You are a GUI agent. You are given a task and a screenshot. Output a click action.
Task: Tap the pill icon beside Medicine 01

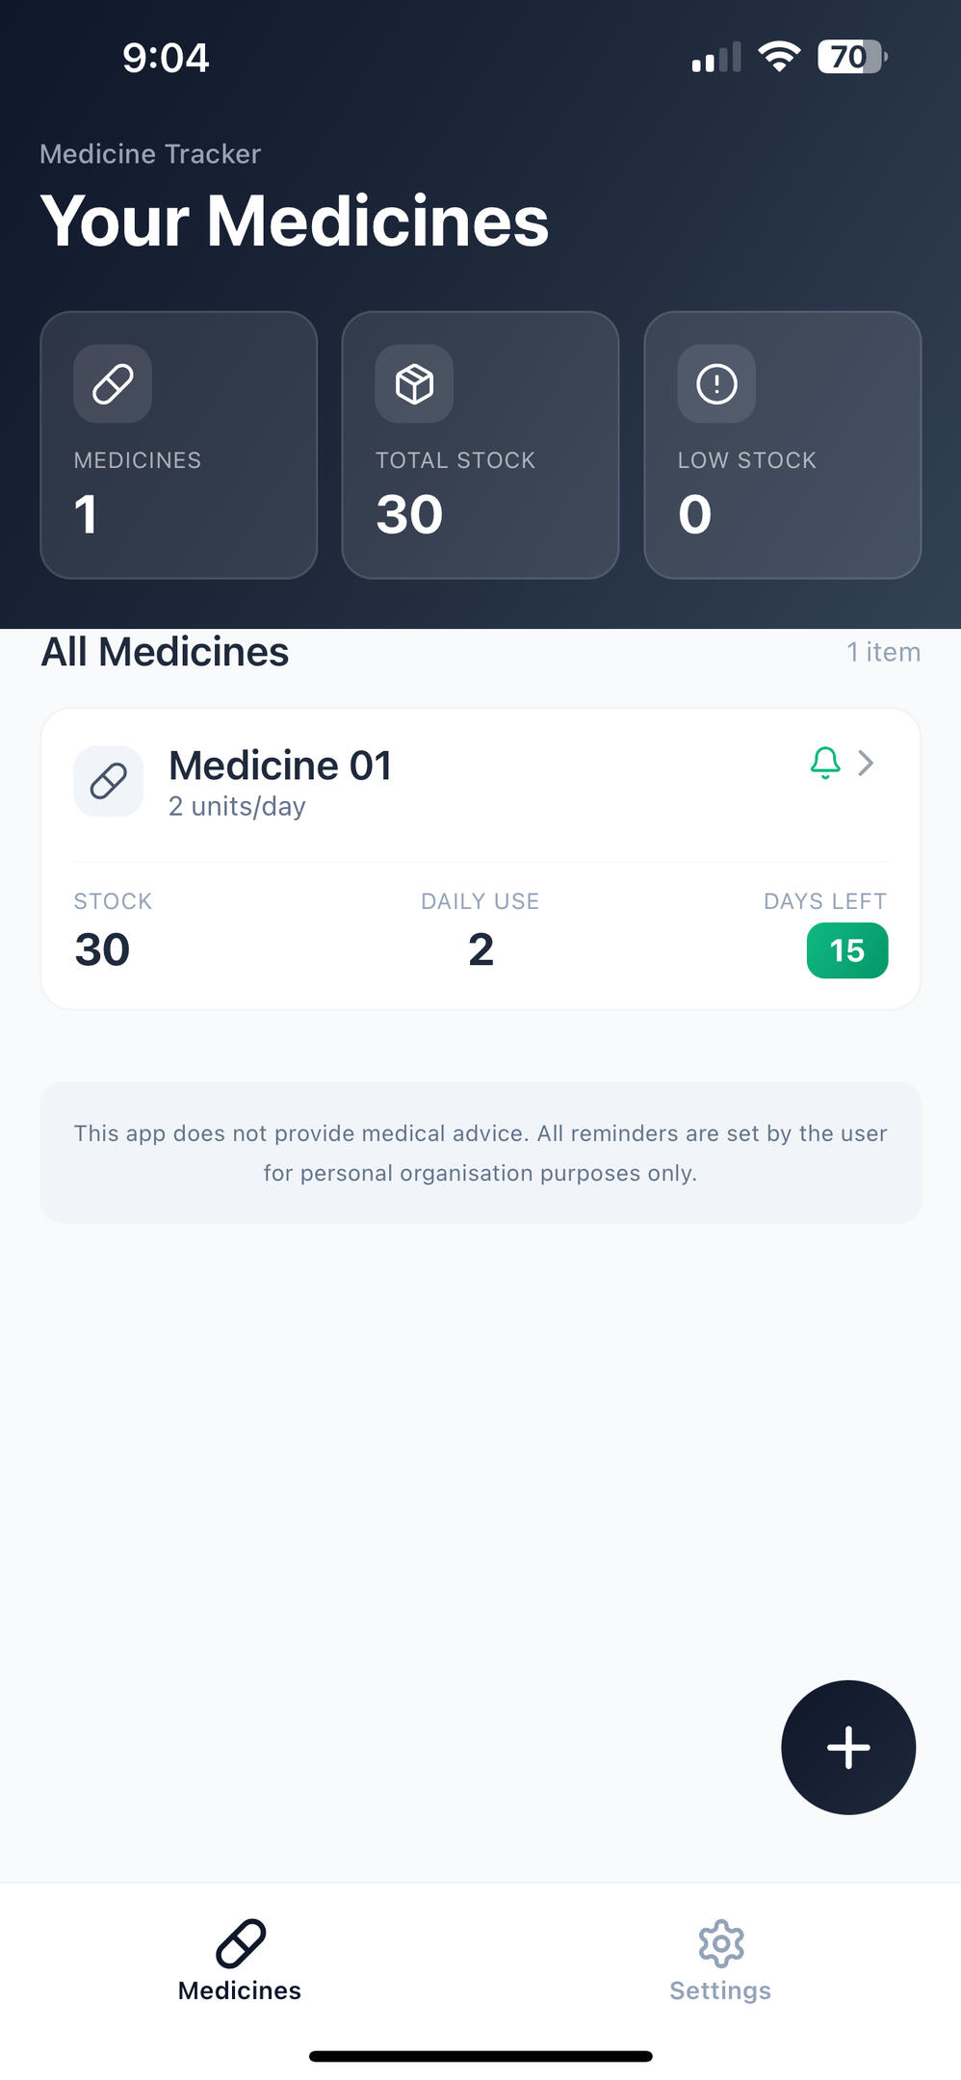[109, 781]
